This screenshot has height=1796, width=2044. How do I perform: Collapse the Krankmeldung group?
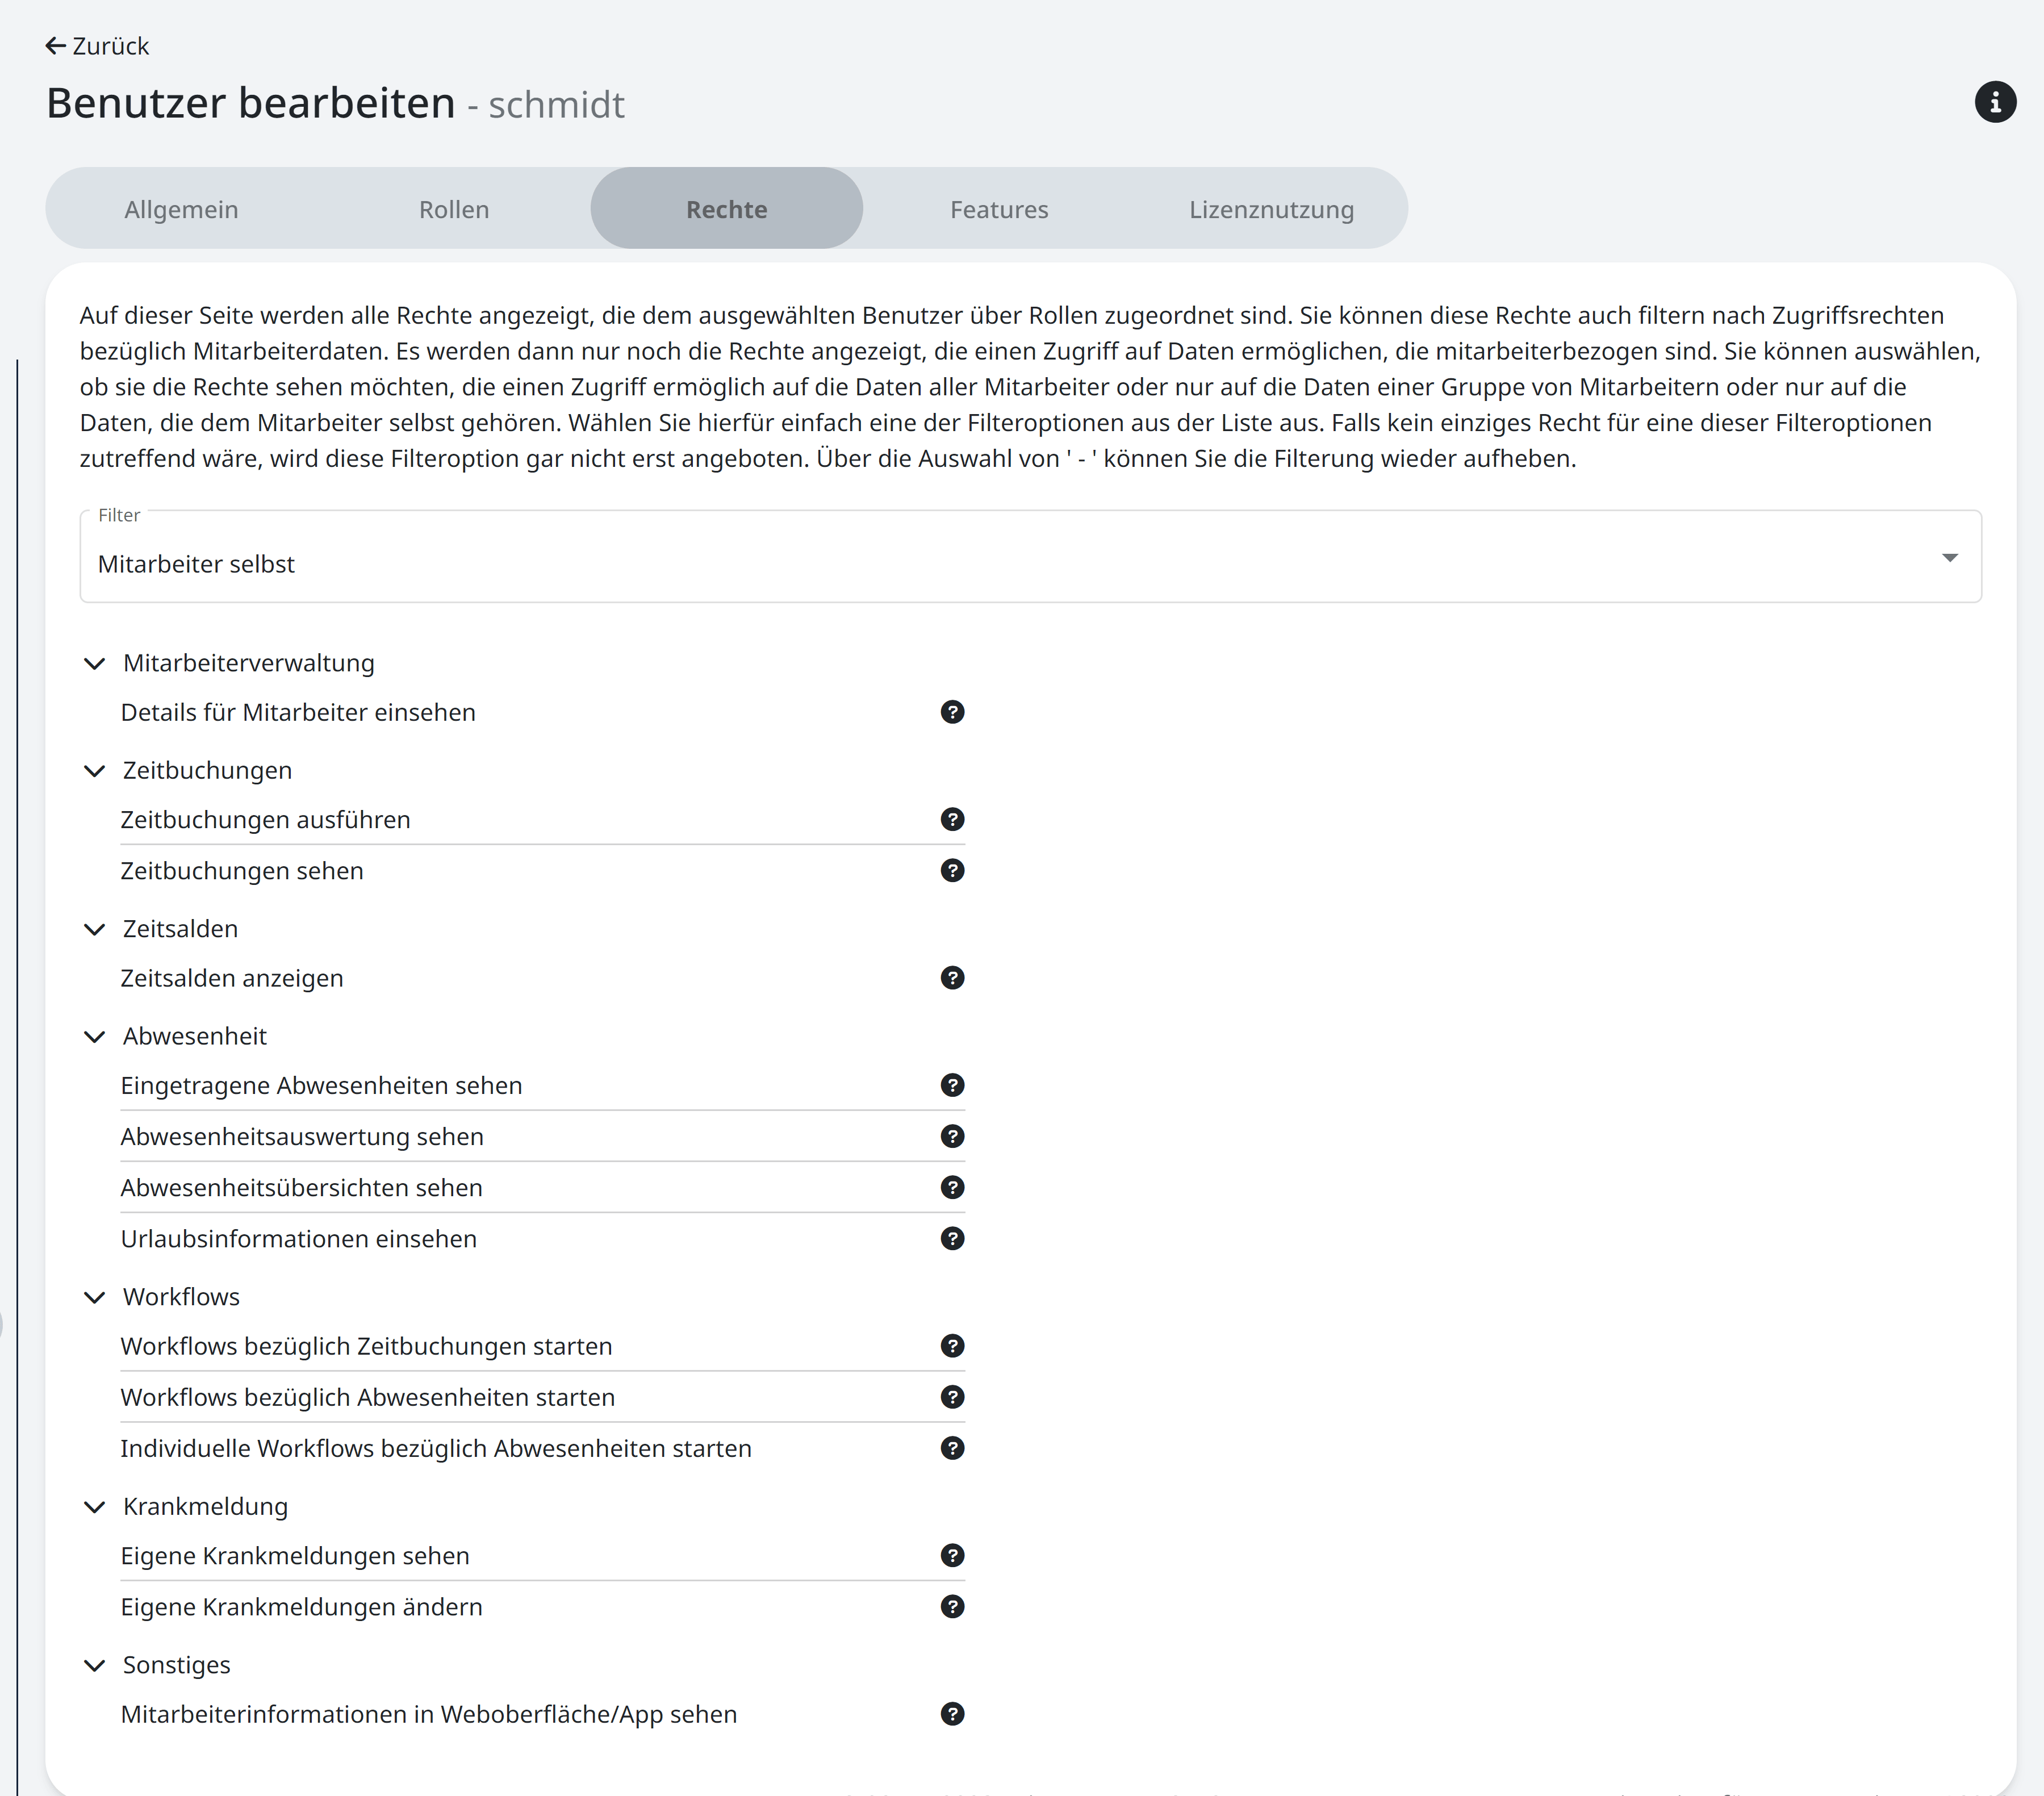pyautogui.click(x=95, y=1507)
